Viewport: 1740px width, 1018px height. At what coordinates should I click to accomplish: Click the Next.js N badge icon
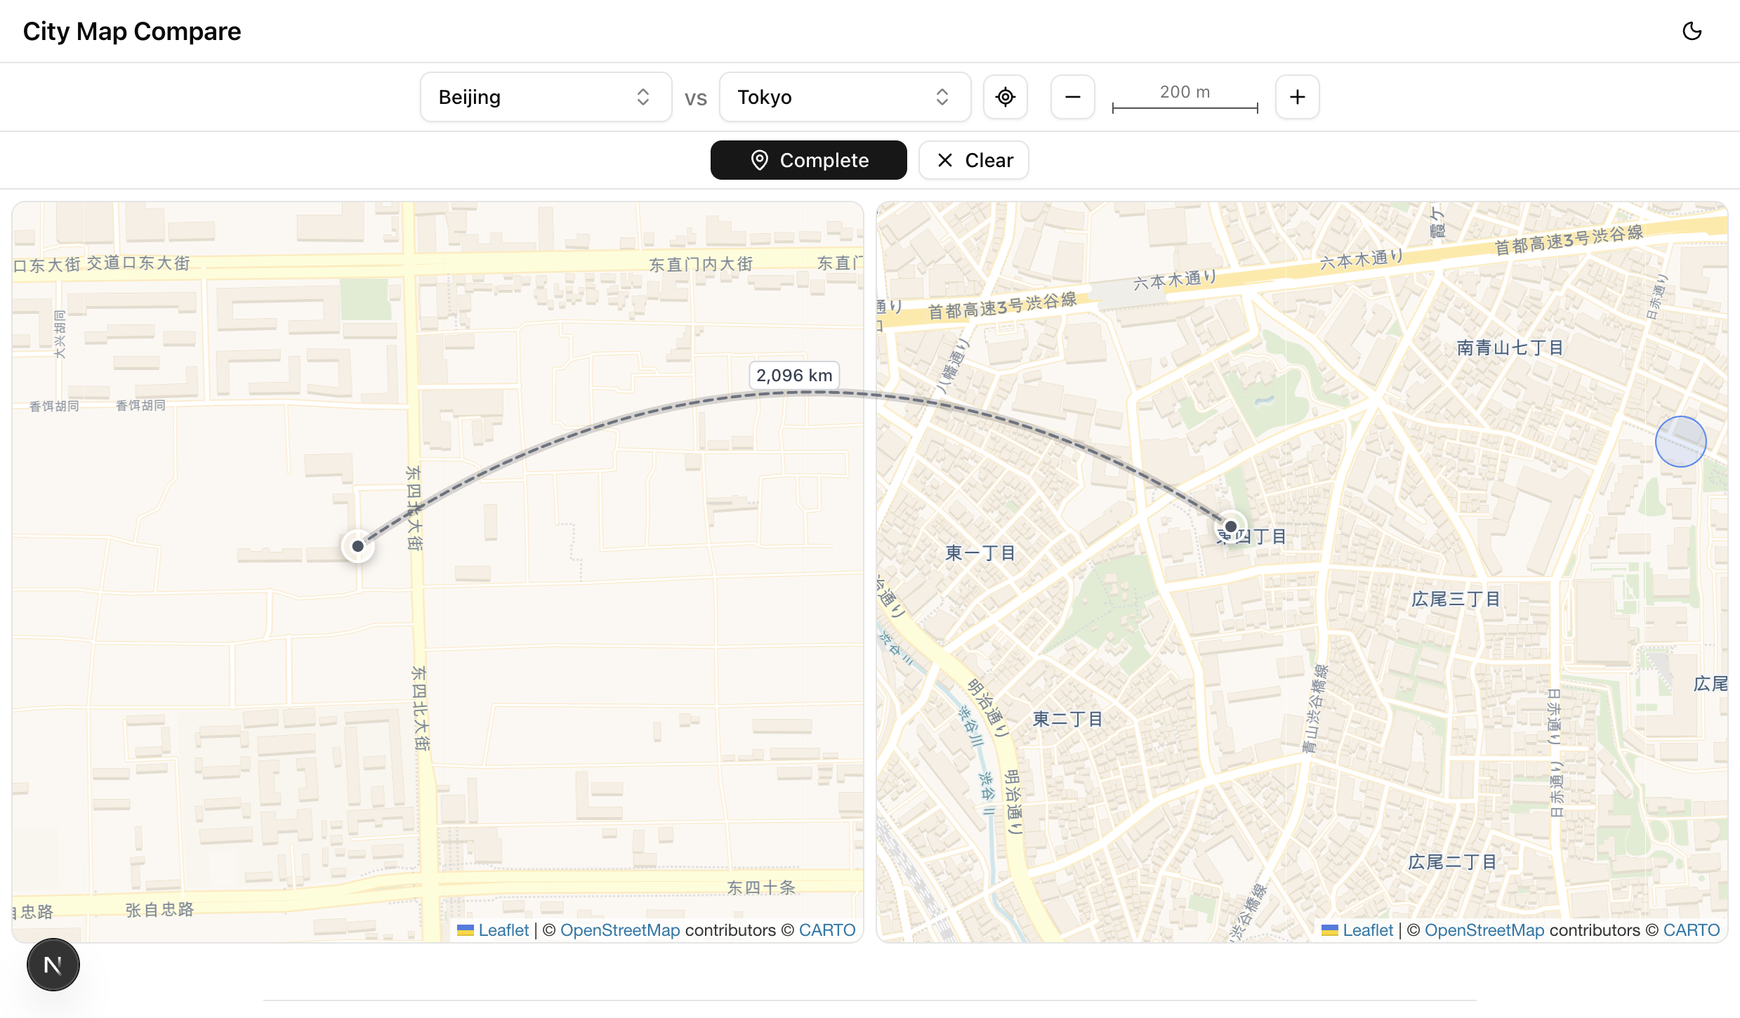(53, 965)
